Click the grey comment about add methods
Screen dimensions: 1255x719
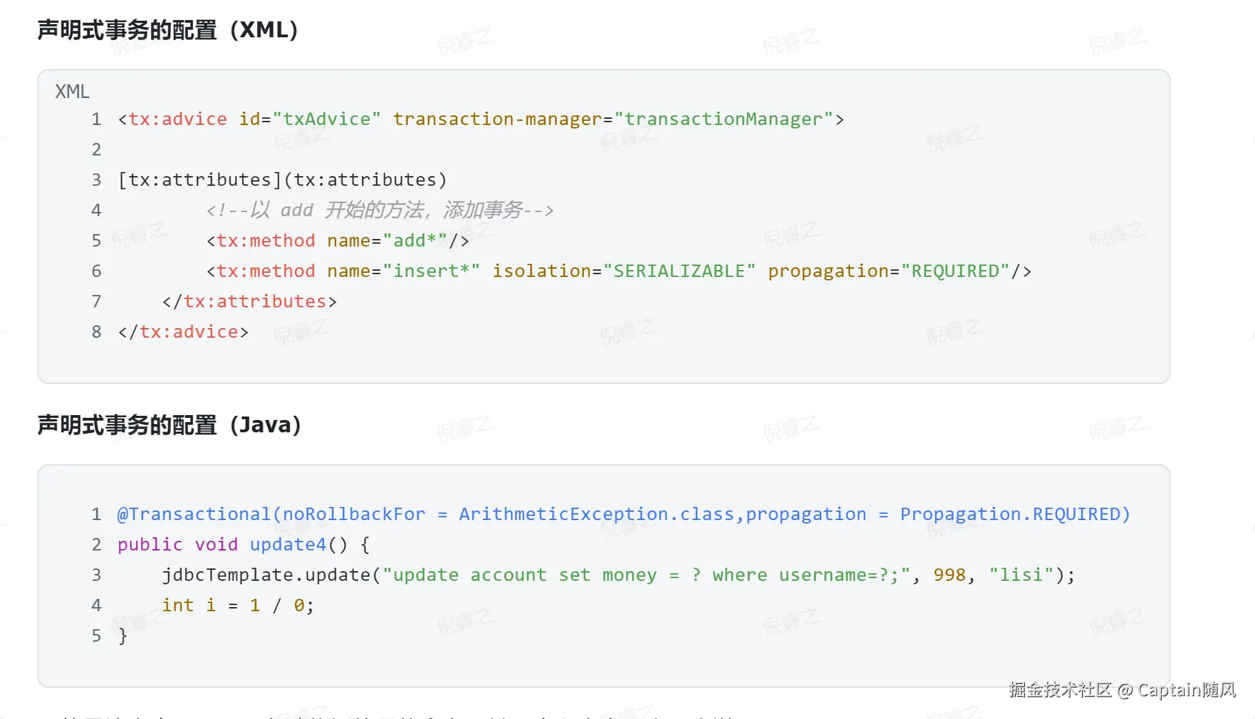[379, 211]
